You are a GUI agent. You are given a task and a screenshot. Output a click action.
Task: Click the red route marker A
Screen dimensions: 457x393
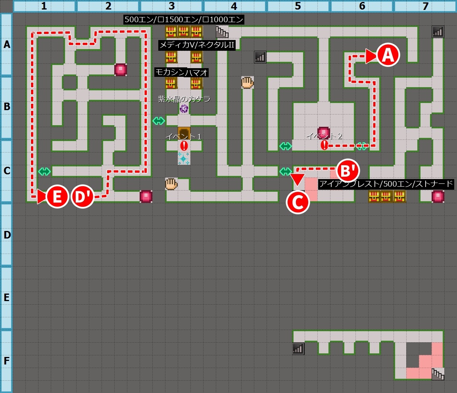coord(388,55)
